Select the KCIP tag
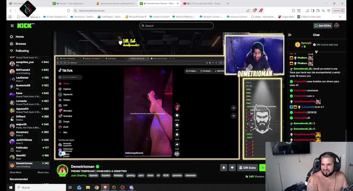The height and width of the screenshot is (191, 353). click(166, 175)
